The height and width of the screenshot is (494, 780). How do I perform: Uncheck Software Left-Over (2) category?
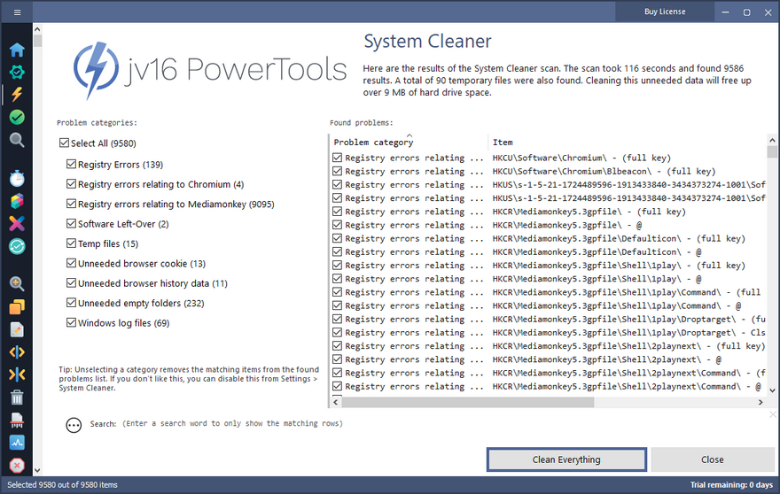(71, 224)
